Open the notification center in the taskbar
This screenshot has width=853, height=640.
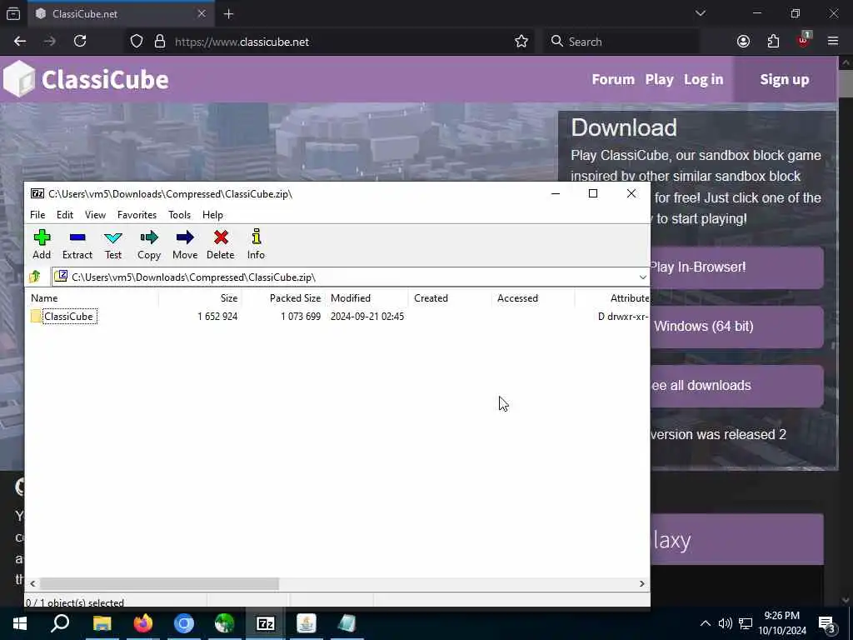tap(827, 623)
